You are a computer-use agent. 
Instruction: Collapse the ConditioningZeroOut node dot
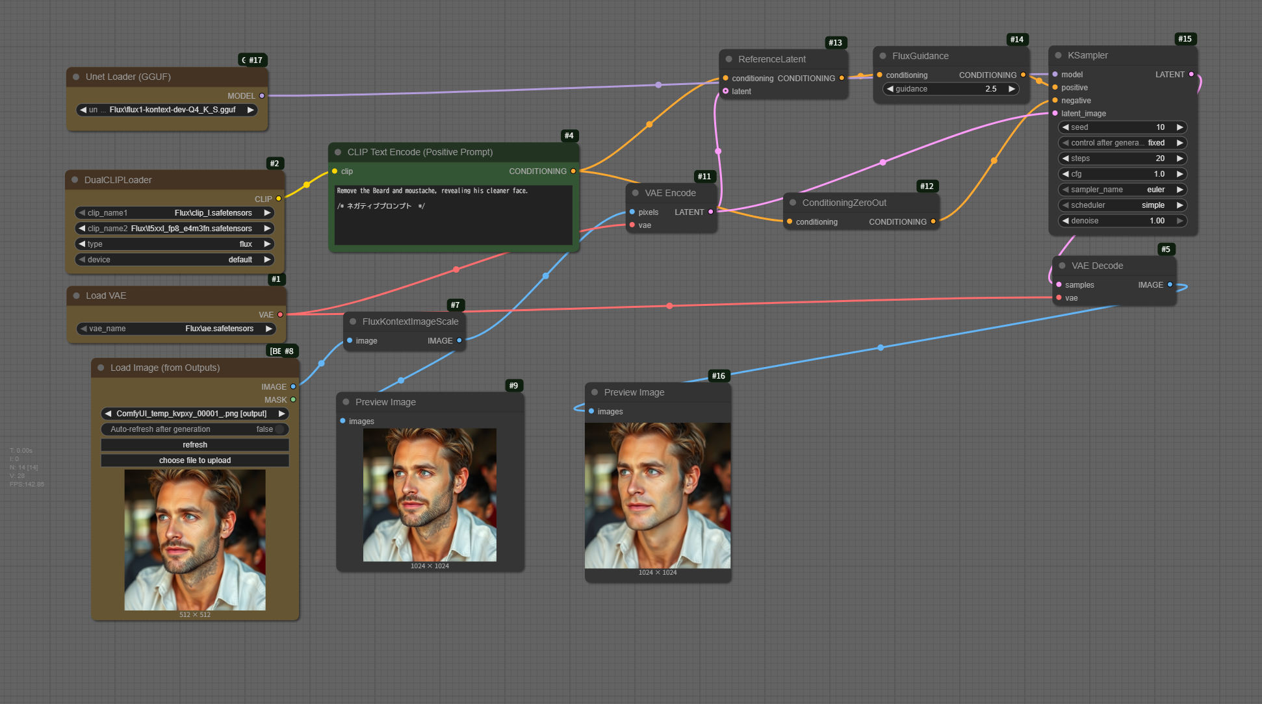click(x=793, y=203)
